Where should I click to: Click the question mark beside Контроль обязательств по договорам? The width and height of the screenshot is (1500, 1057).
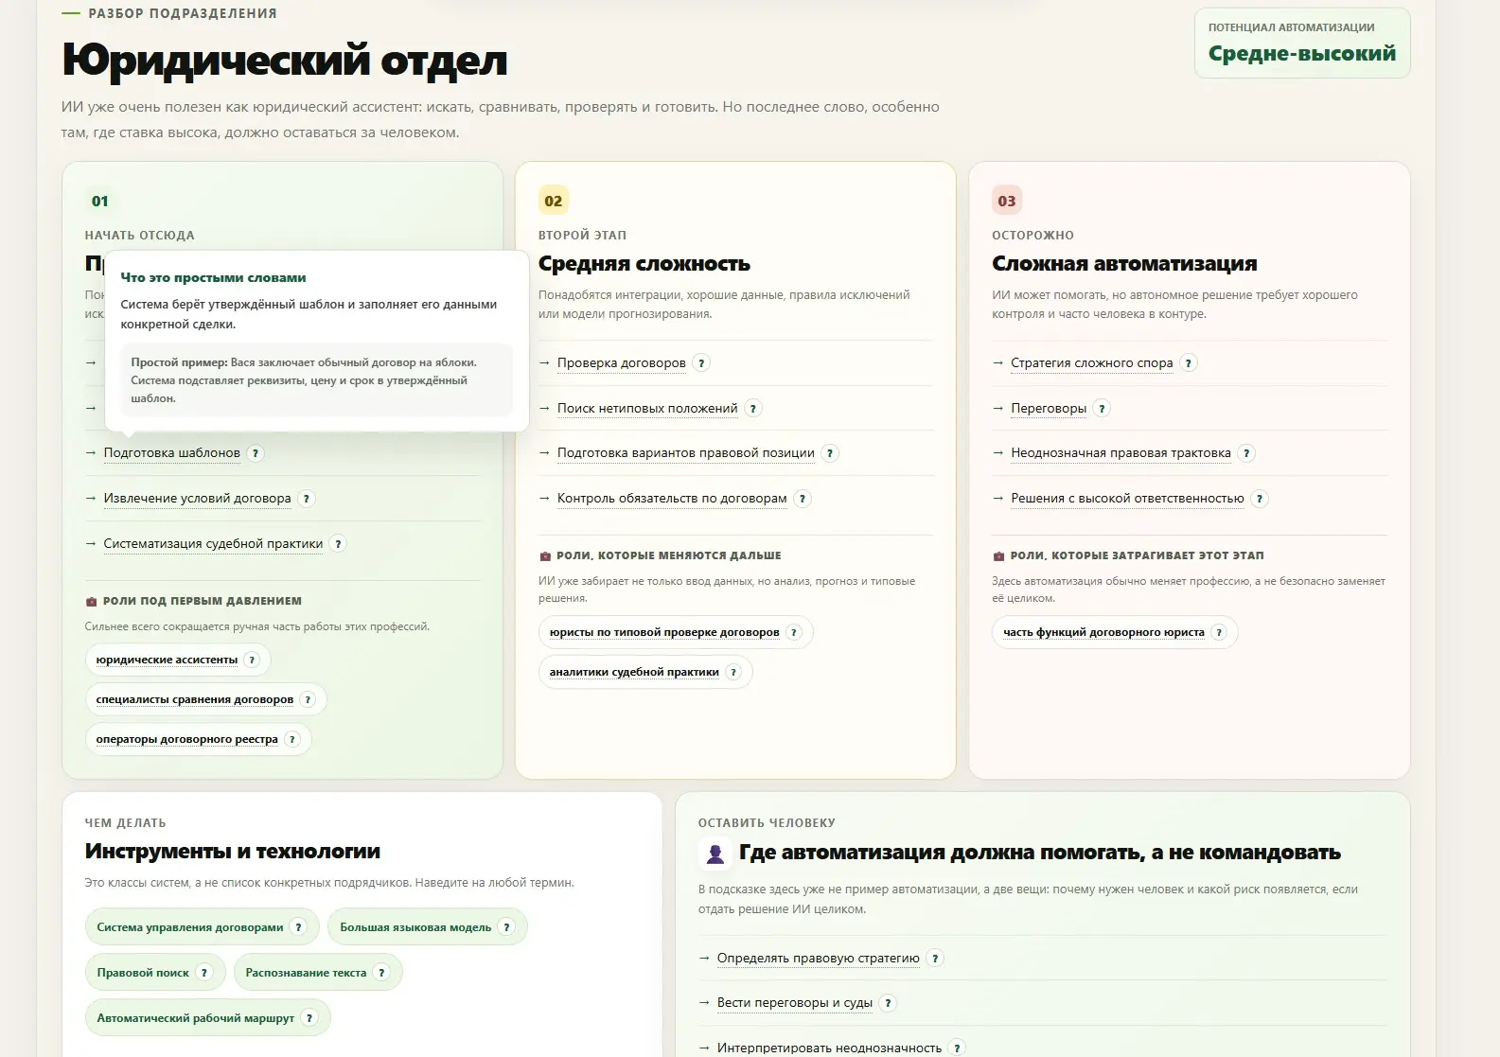[803, 499]
